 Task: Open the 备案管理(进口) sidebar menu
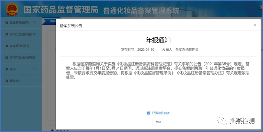click(x=21, y=46)
